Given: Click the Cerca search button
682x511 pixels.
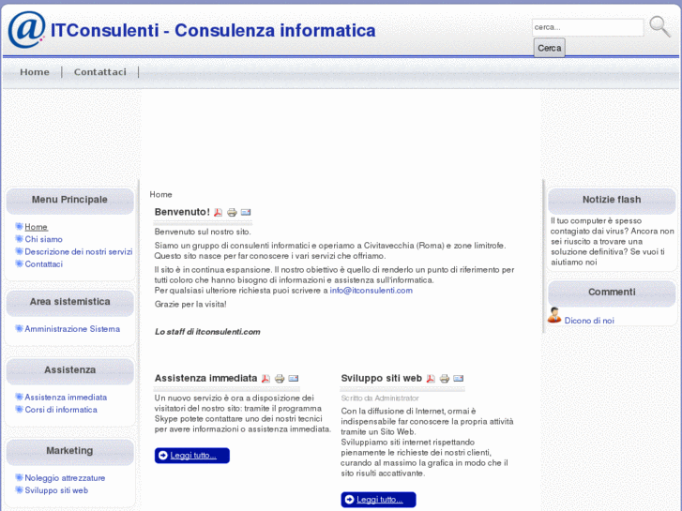Looking at the screenshot, I should coord(550,48).
